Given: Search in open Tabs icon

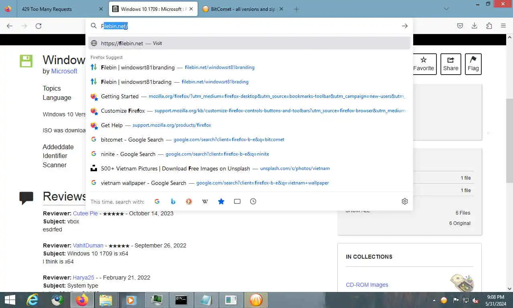Looking at the screenshot, I should [x=237, y=201].
